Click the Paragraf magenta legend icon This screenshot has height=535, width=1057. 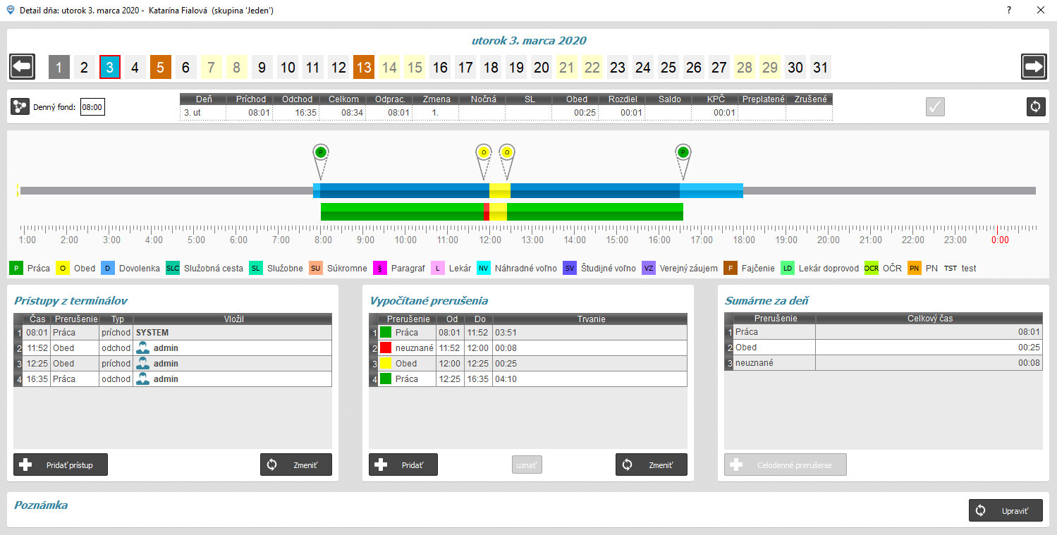tap(380, 268)
